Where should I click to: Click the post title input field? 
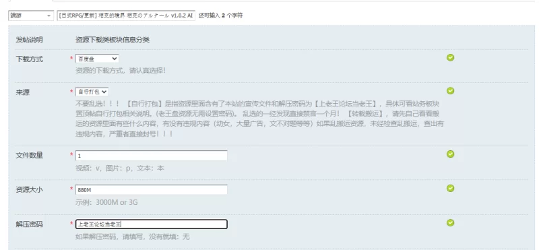126,15
